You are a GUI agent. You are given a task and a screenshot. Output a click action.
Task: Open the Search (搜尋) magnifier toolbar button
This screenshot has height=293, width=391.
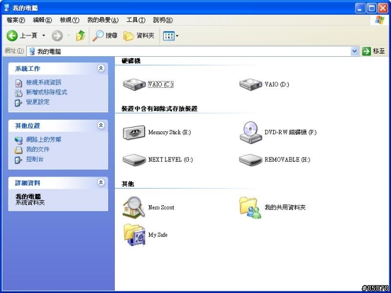(x=104, y=35)
